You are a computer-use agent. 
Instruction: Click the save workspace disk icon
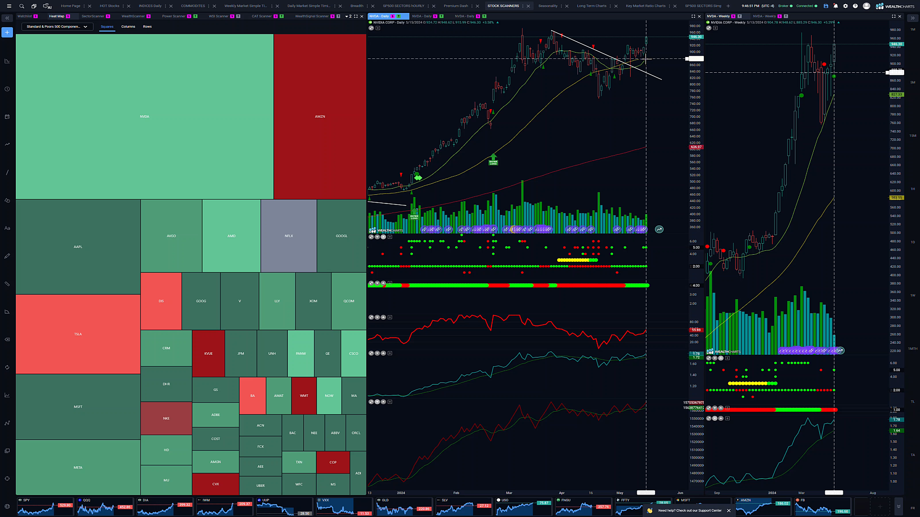[x=826, y=6]
